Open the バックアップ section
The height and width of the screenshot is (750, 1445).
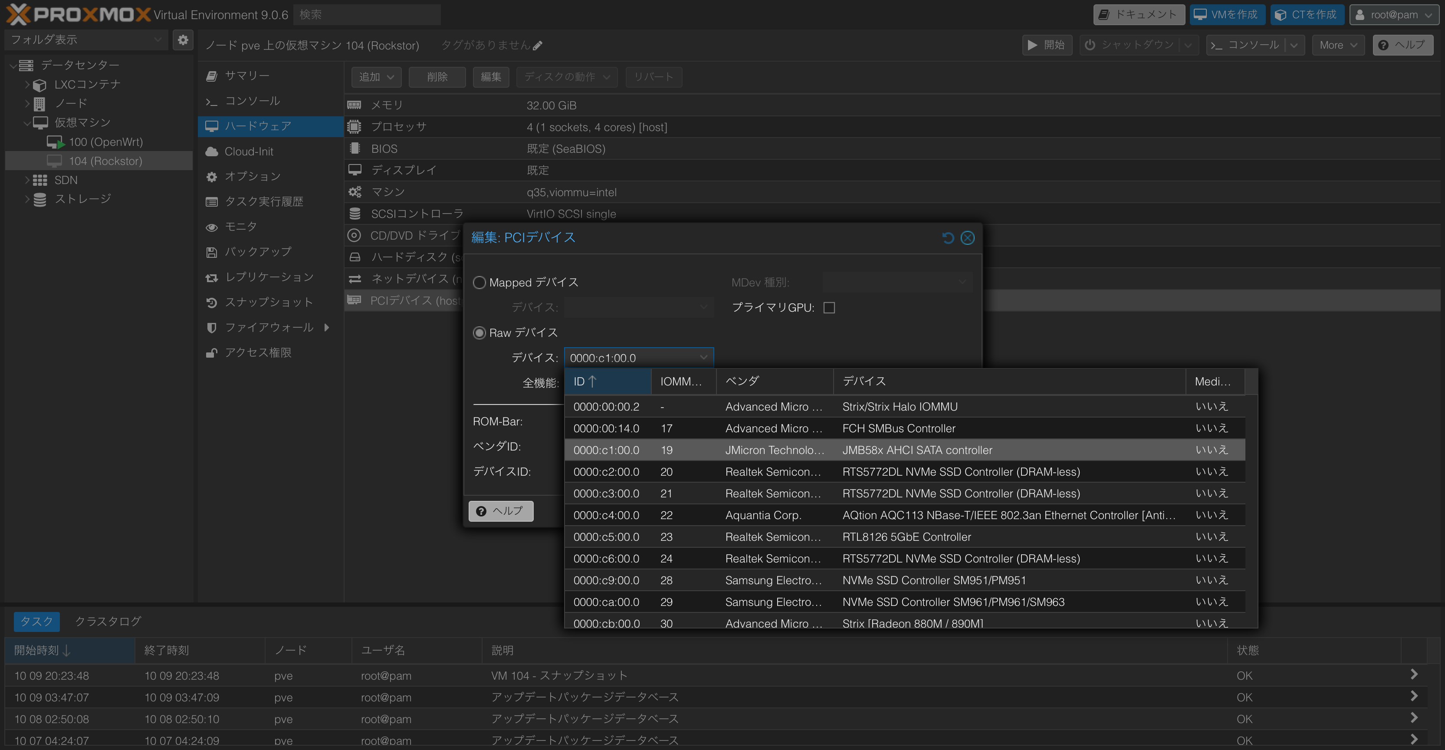coord(257,252)
